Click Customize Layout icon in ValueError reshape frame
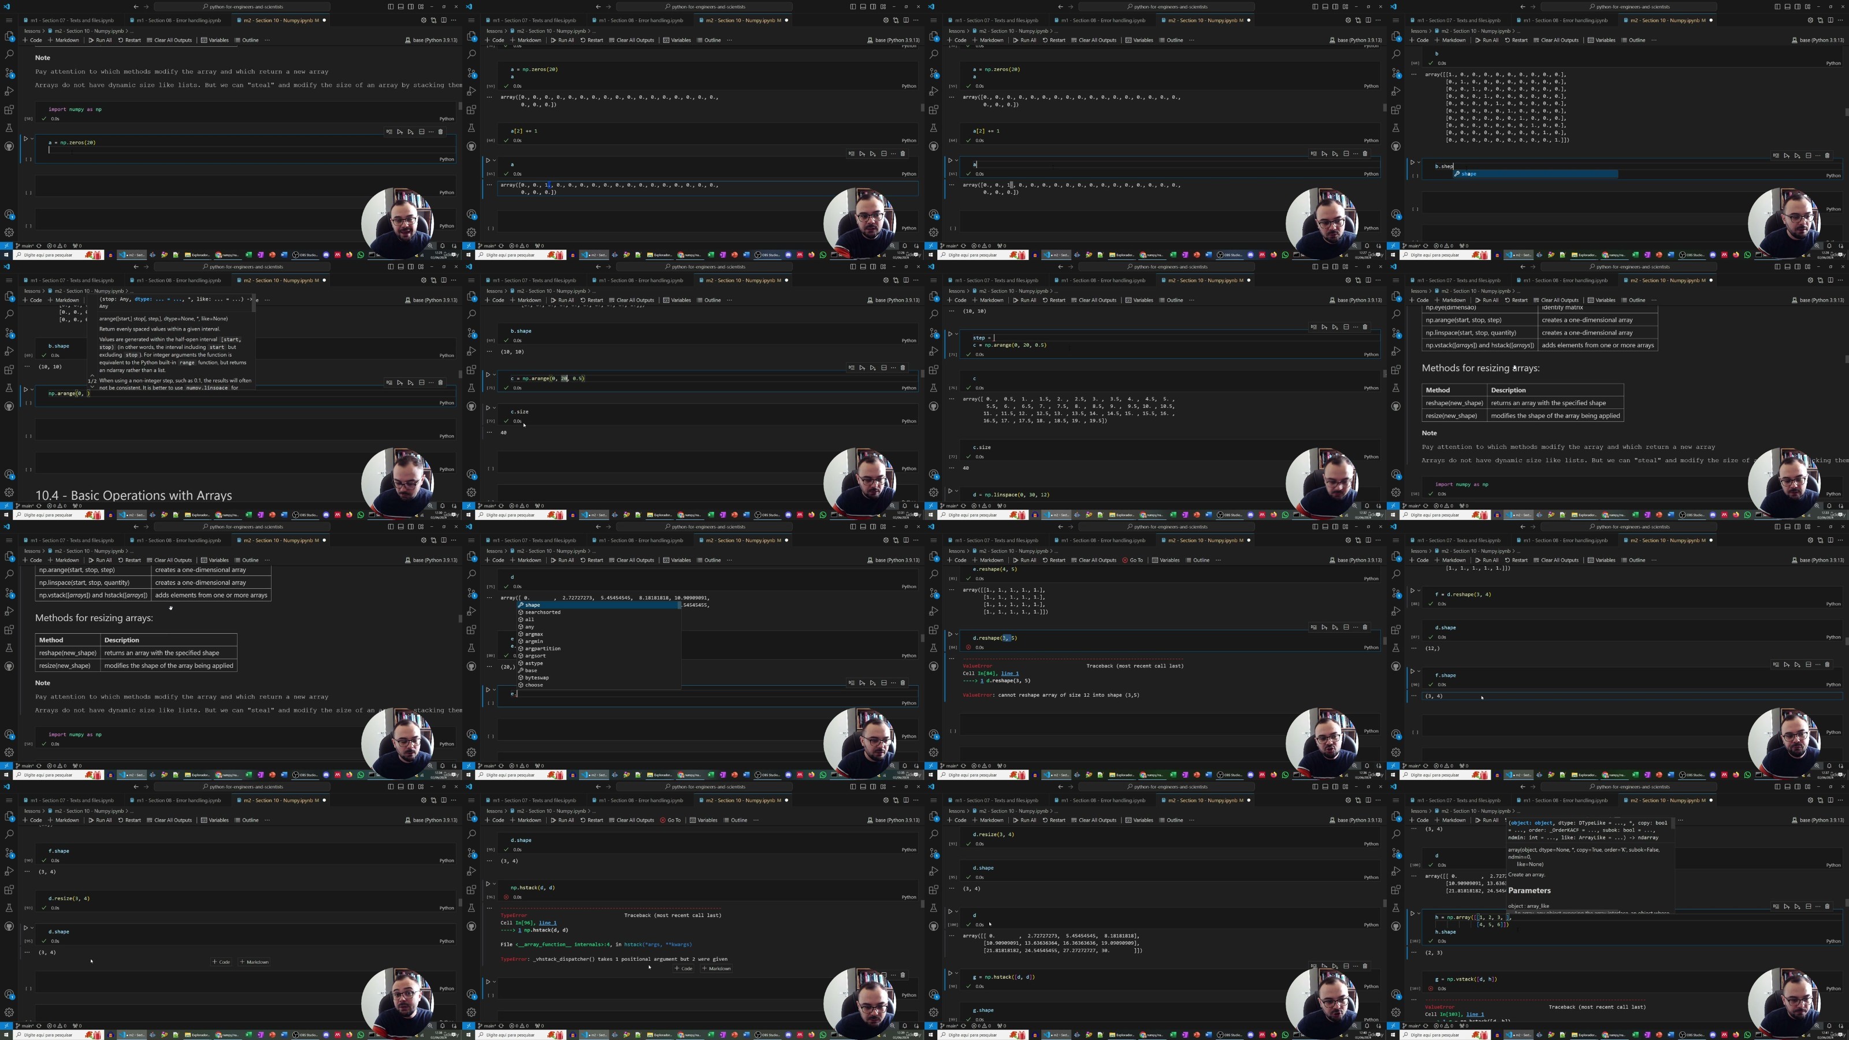 tap(1345, 527)
